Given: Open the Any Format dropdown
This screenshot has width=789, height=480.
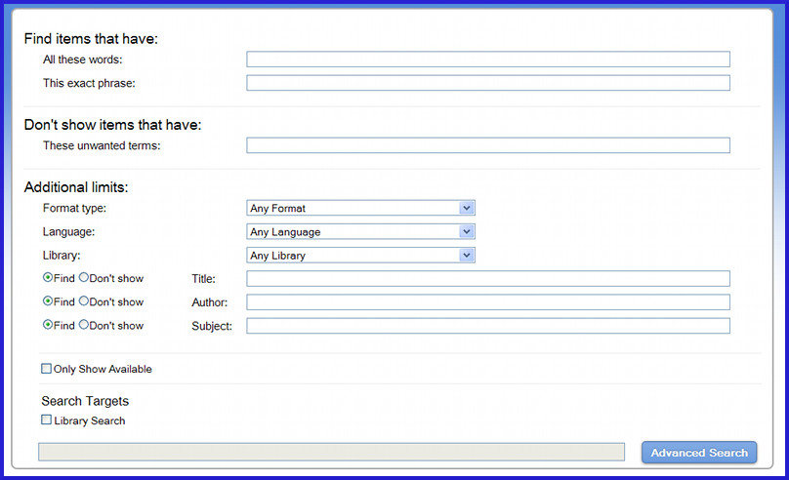Looking at the screenshot, I should tap(360, 208).
